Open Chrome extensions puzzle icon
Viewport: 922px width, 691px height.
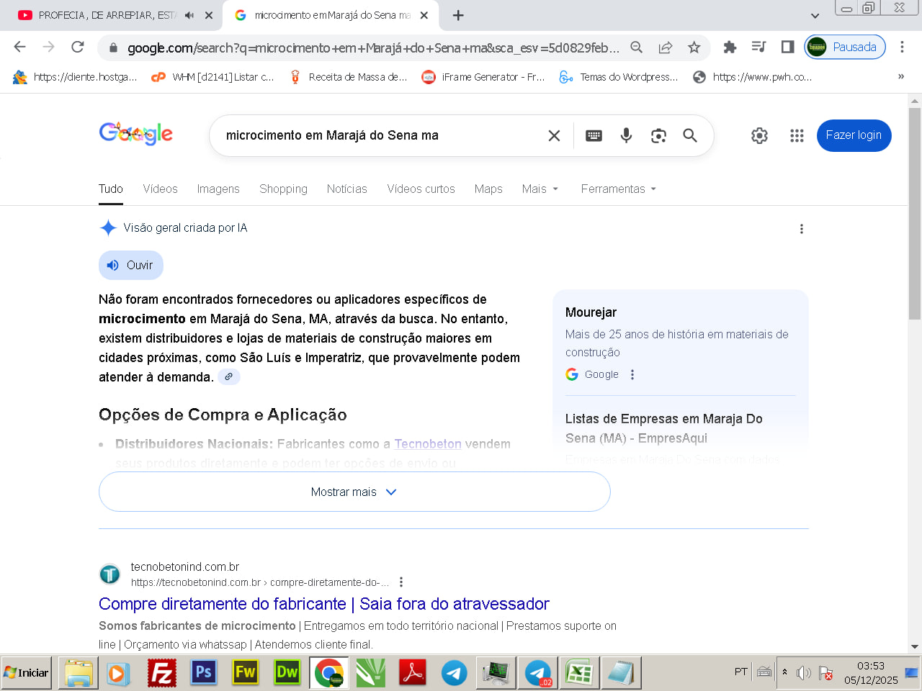[730, 48]
